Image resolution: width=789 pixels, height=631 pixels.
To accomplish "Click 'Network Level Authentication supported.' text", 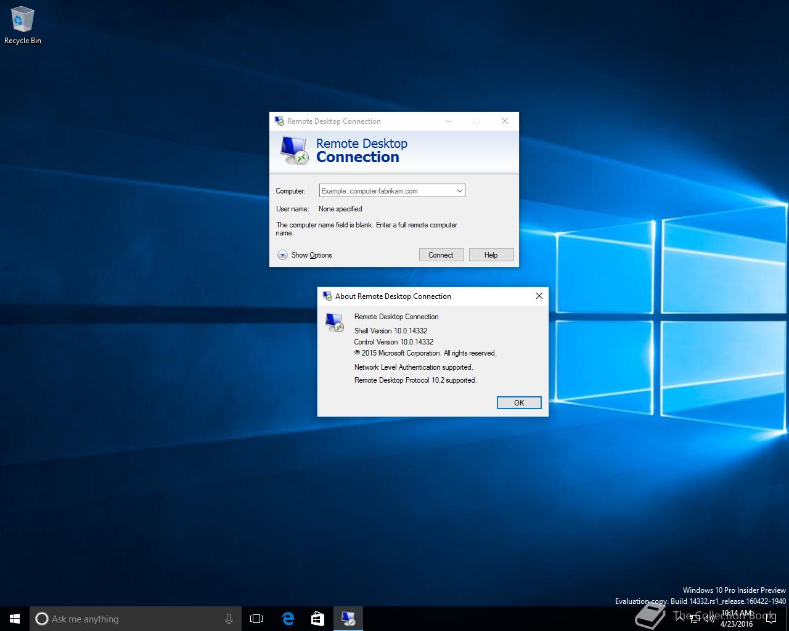I will point(414,367).
